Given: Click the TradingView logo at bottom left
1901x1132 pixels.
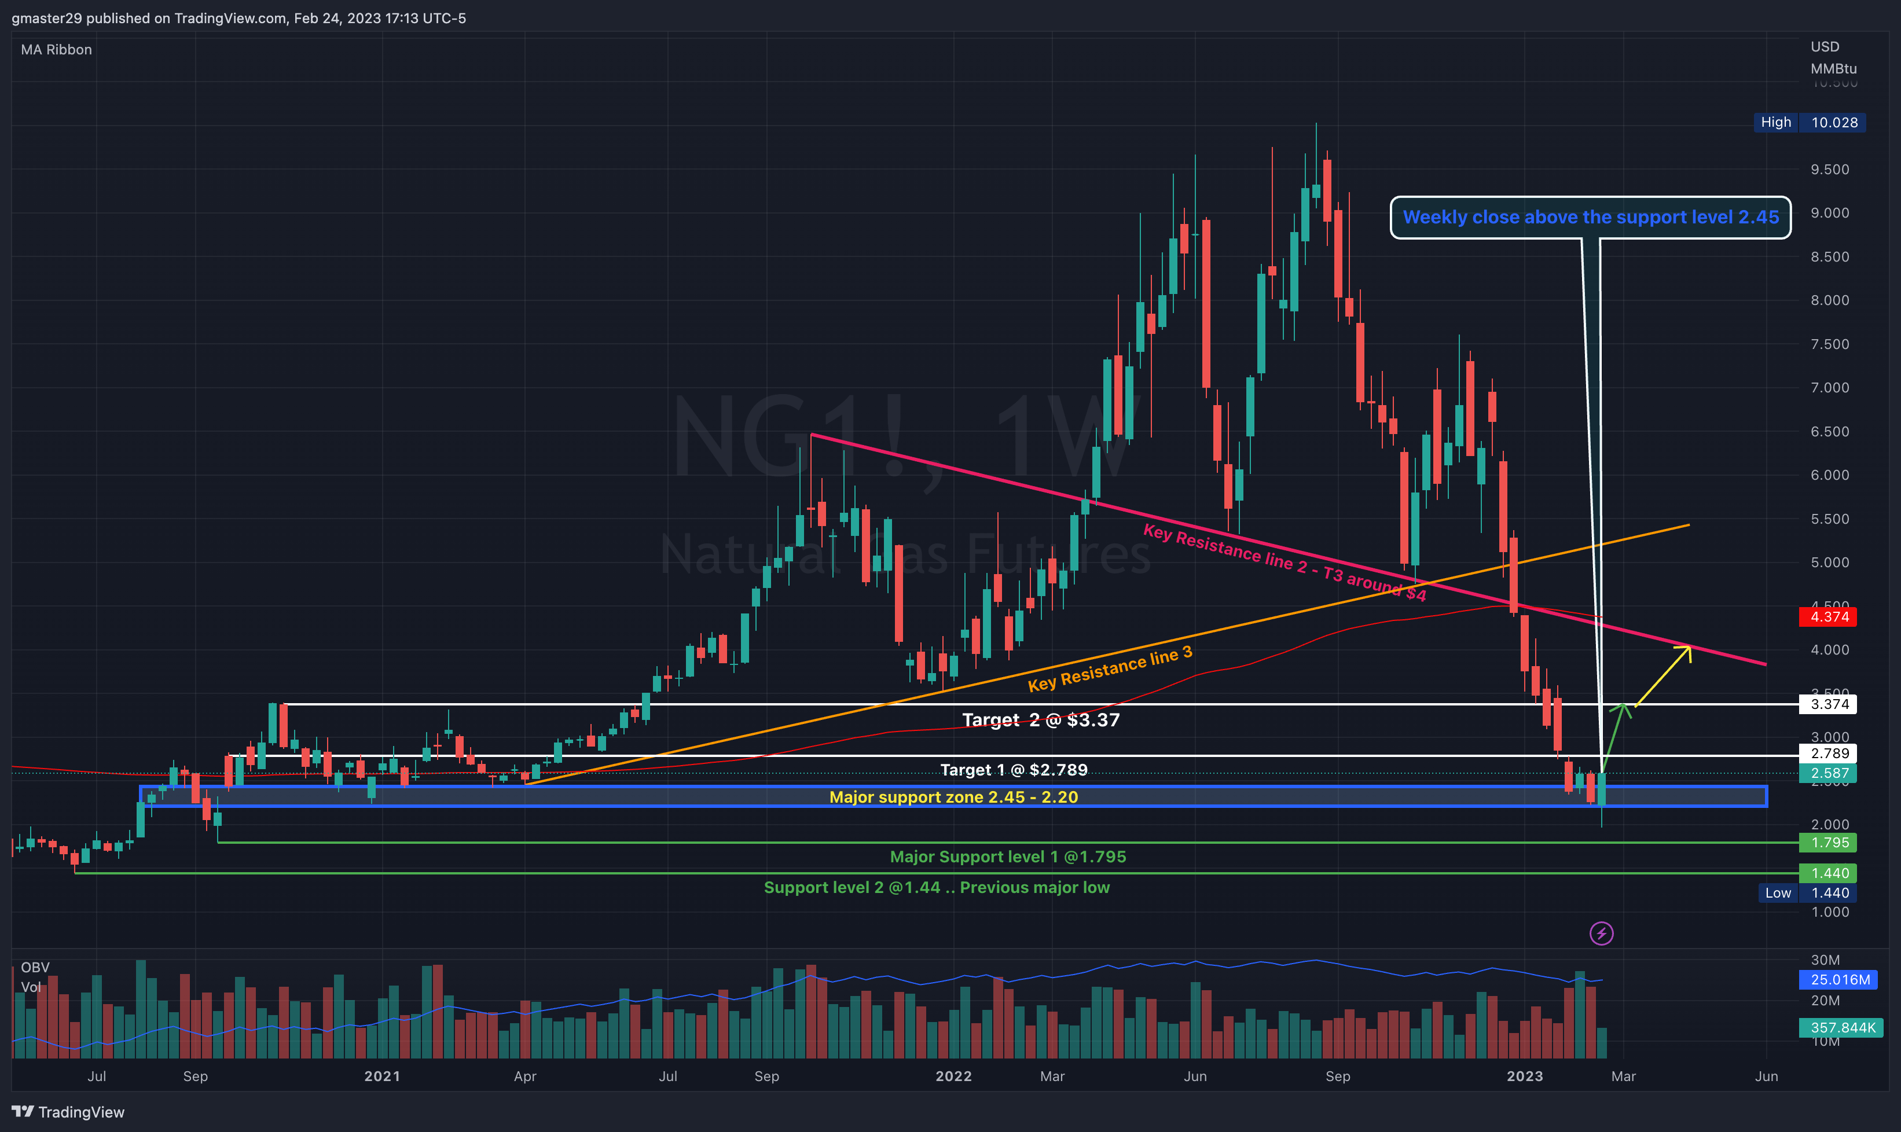Looking at the screenshot, I should (x=68, y=1111).
